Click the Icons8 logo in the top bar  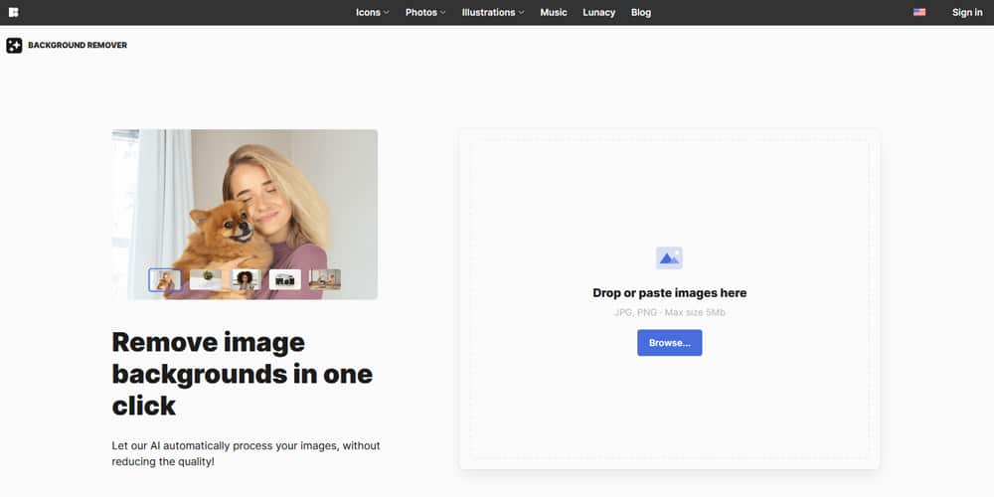[x=14, y=12]
